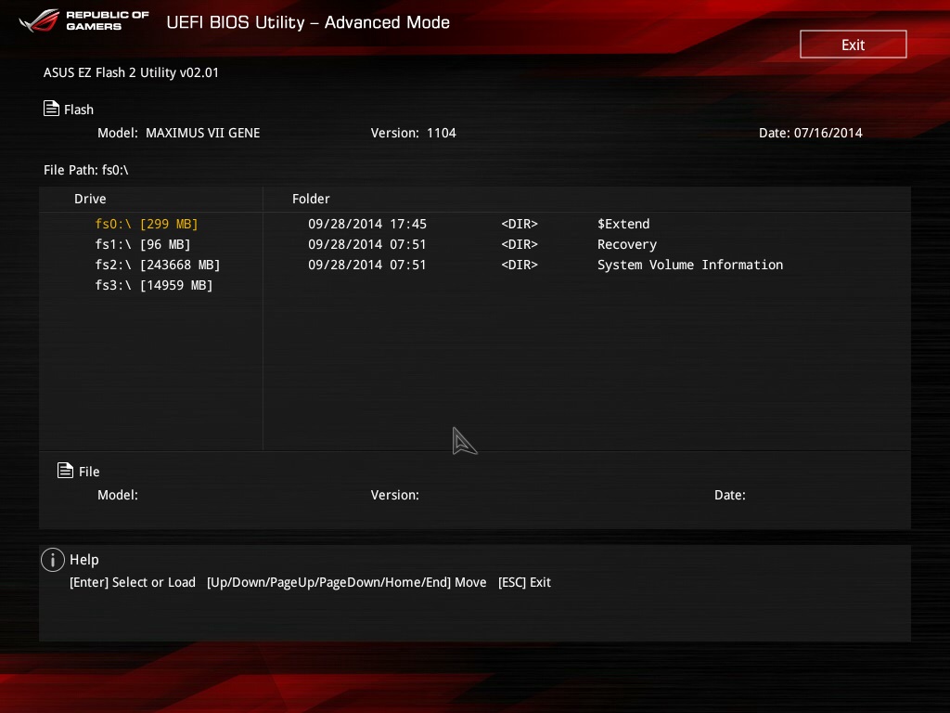Click the ASUS EZ Flash 2 Utility title
The height and width of the screenshot is (713, 950).
131,72
